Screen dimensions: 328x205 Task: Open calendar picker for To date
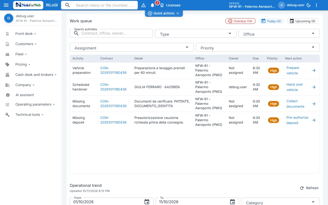(232, 202)
